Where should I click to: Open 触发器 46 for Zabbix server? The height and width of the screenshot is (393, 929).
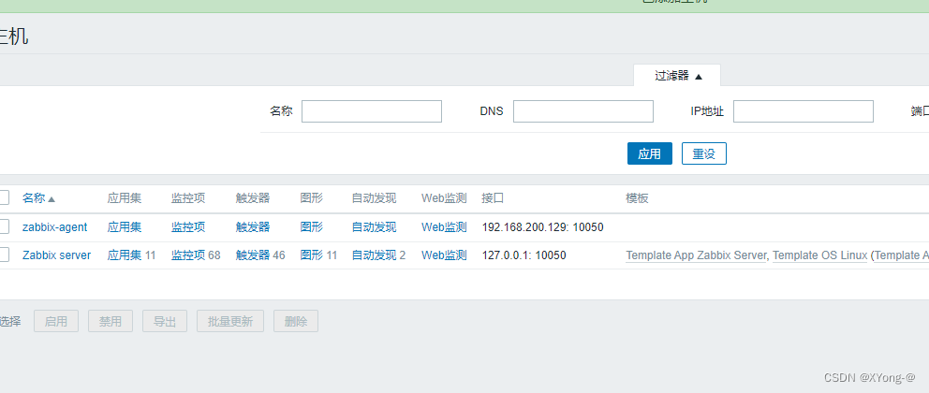coord(253,255)
